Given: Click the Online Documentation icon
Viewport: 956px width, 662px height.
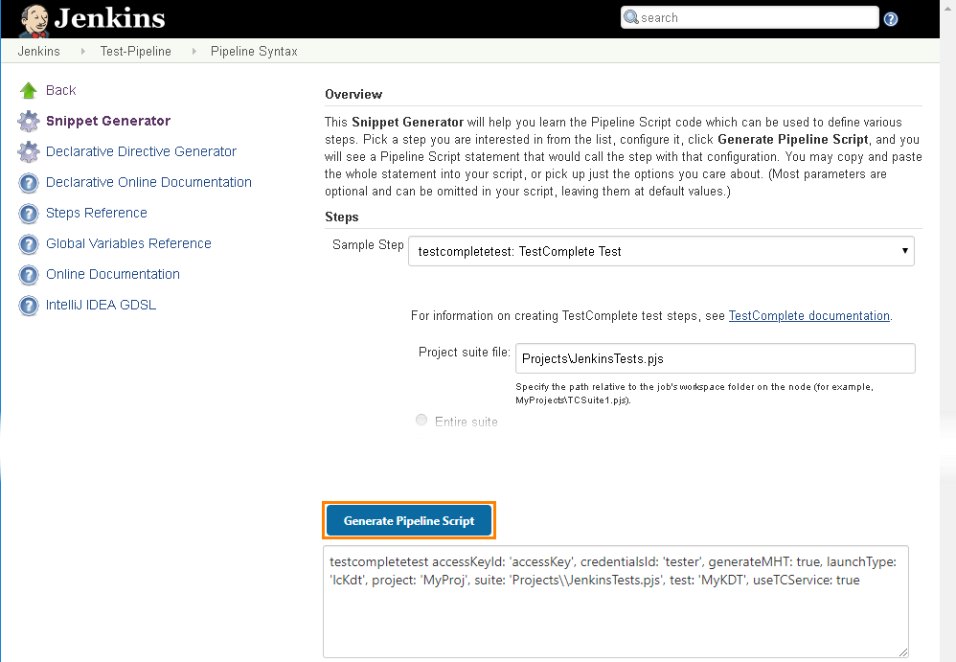Looking at the screenshot, I should pyautogui.click(x=30, y=274).
